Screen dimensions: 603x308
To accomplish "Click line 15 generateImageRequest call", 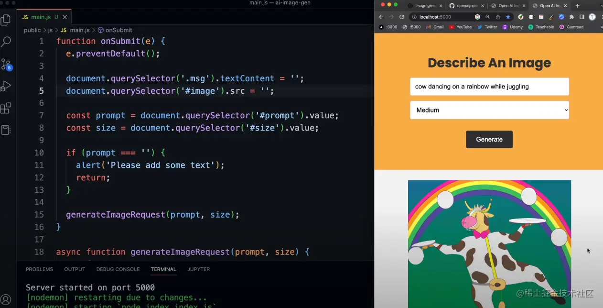I will (x=152, y=215).
